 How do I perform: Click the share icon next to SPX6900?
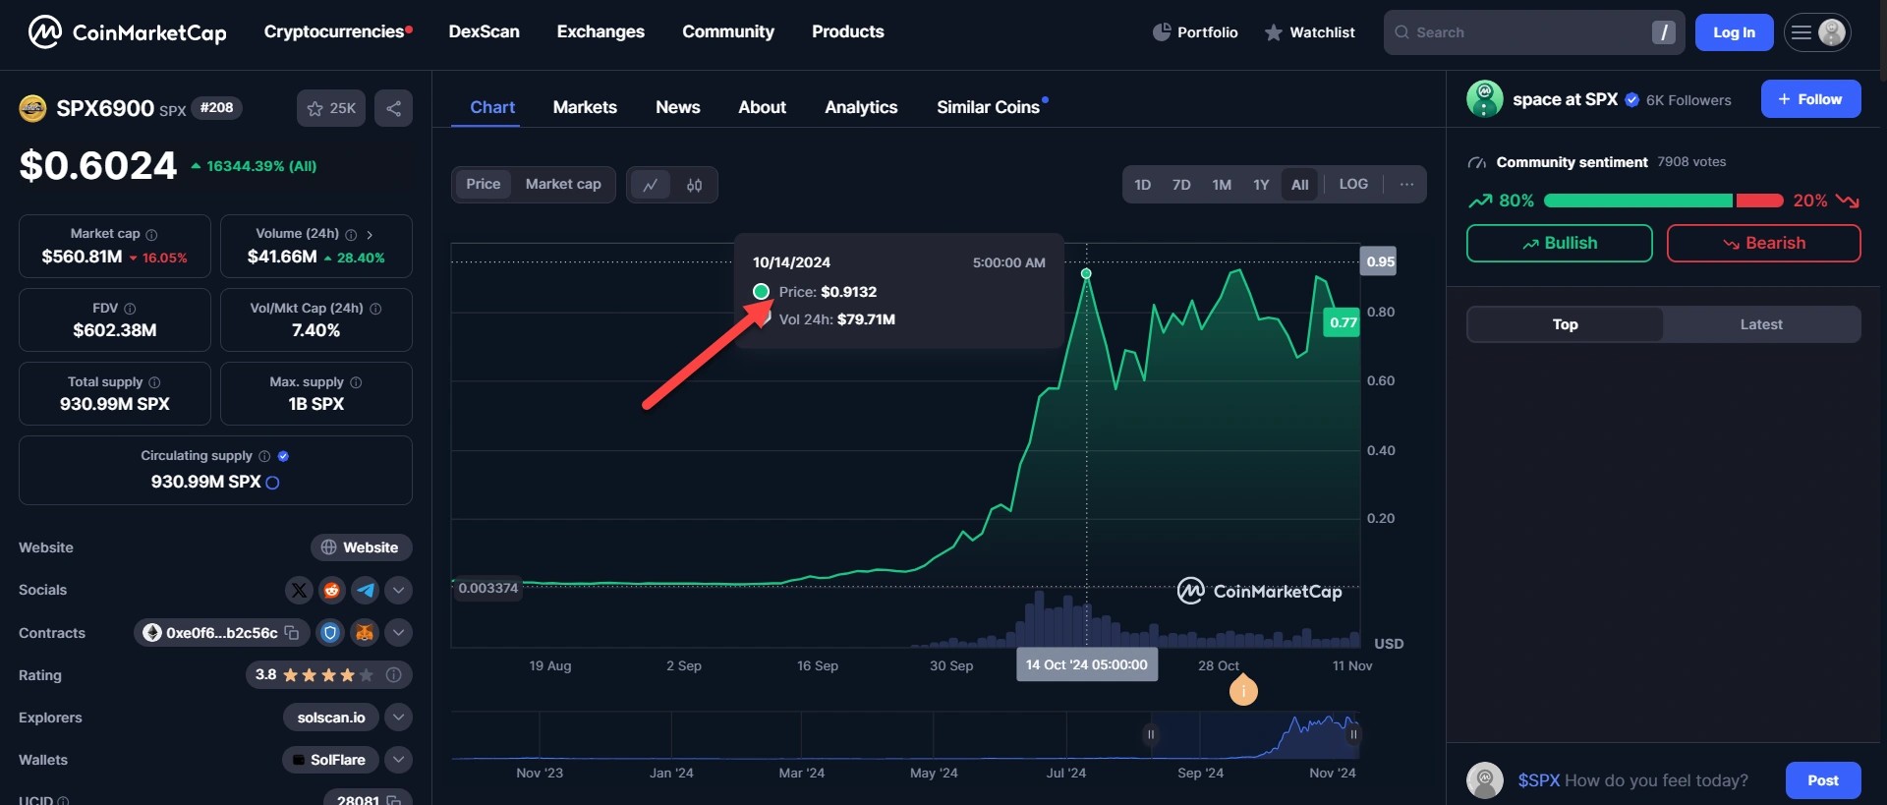pyautogui.click(x=393, y=108)
